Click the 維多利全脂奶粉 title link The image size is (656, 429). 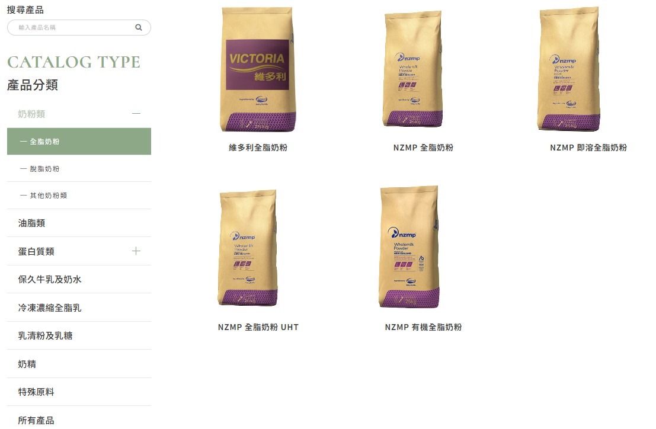click(258, 148)
